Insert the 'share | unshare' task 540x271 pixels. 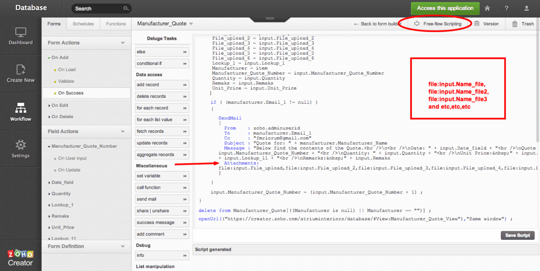click(x=162, y=211)
